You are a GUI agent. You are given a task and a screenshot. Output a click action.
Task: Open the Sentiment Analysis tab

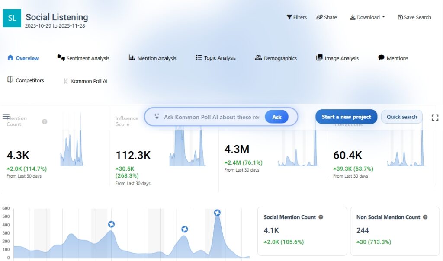point(83,58)
